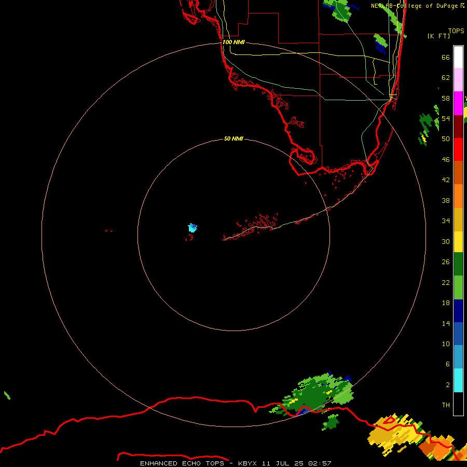Select the sky blue legend swatch
Image resolution: width=467 pixels, height=467 pixels.
point(458,357)
